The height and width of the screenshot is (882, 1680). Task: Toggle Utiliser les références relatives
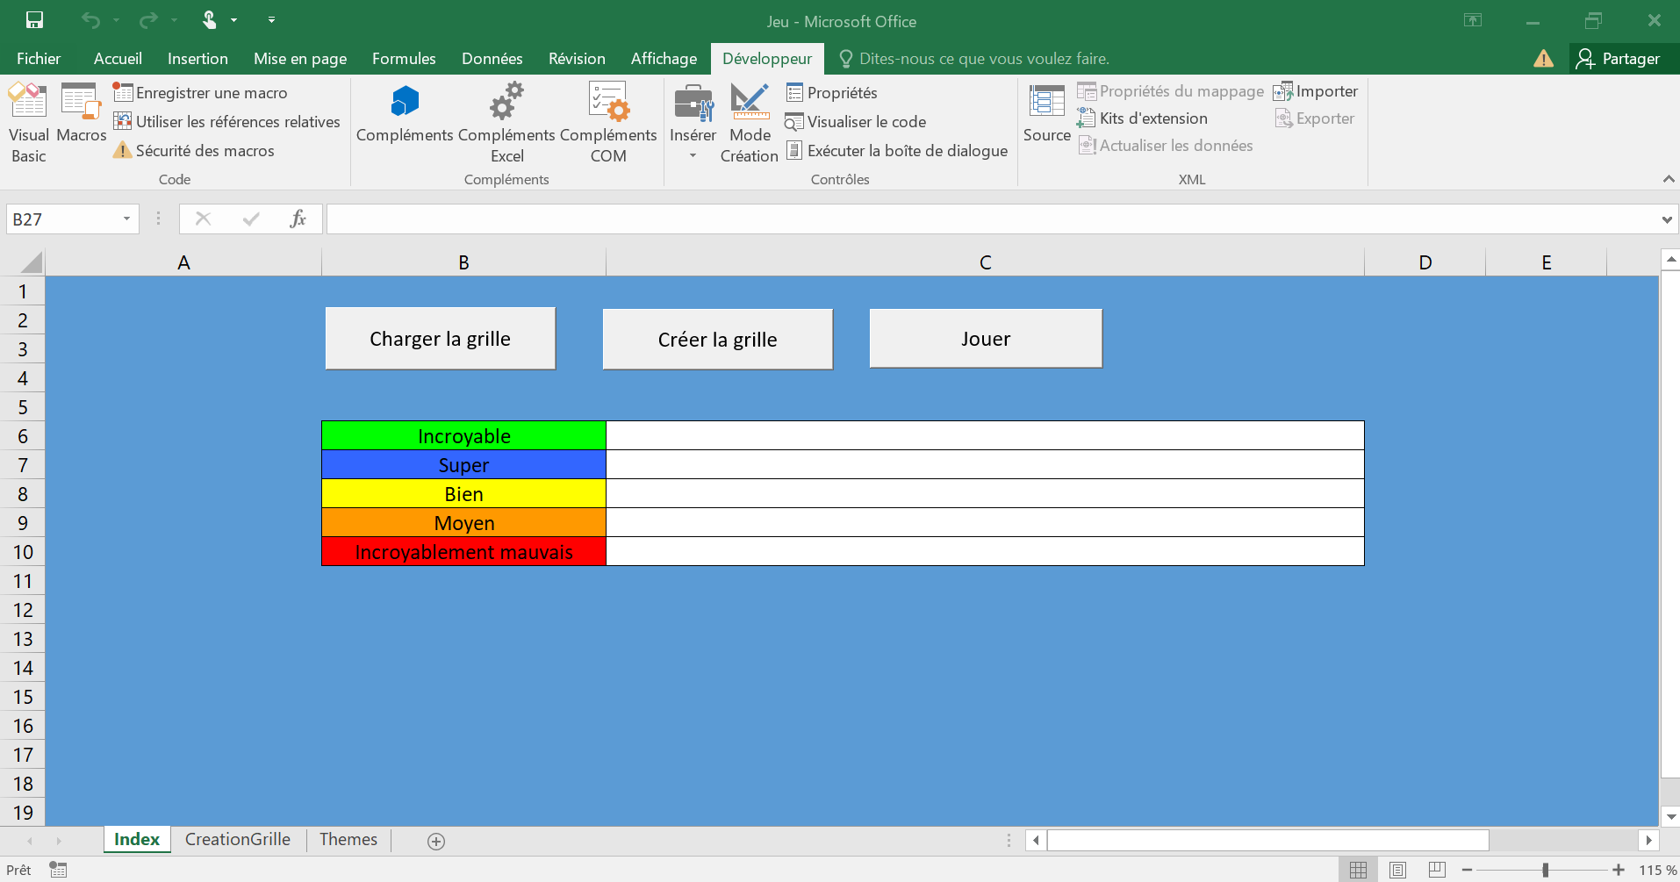tap(227, 122)
